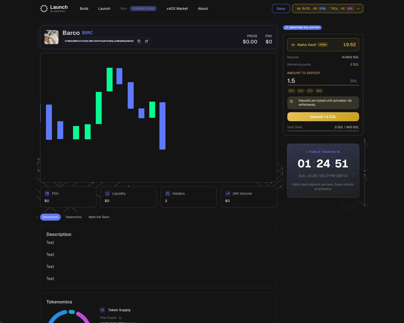Click the tallest green candle in chart
Viewport: 404px width, 323px height.
coord(99,108)
